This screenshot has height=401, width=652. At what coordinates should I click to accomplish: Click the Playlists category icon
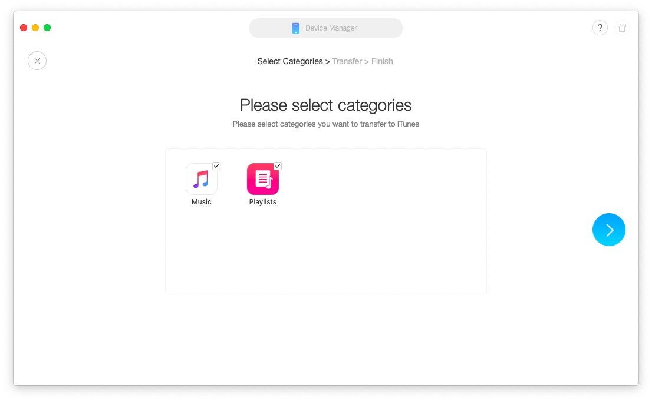point(263,179)
